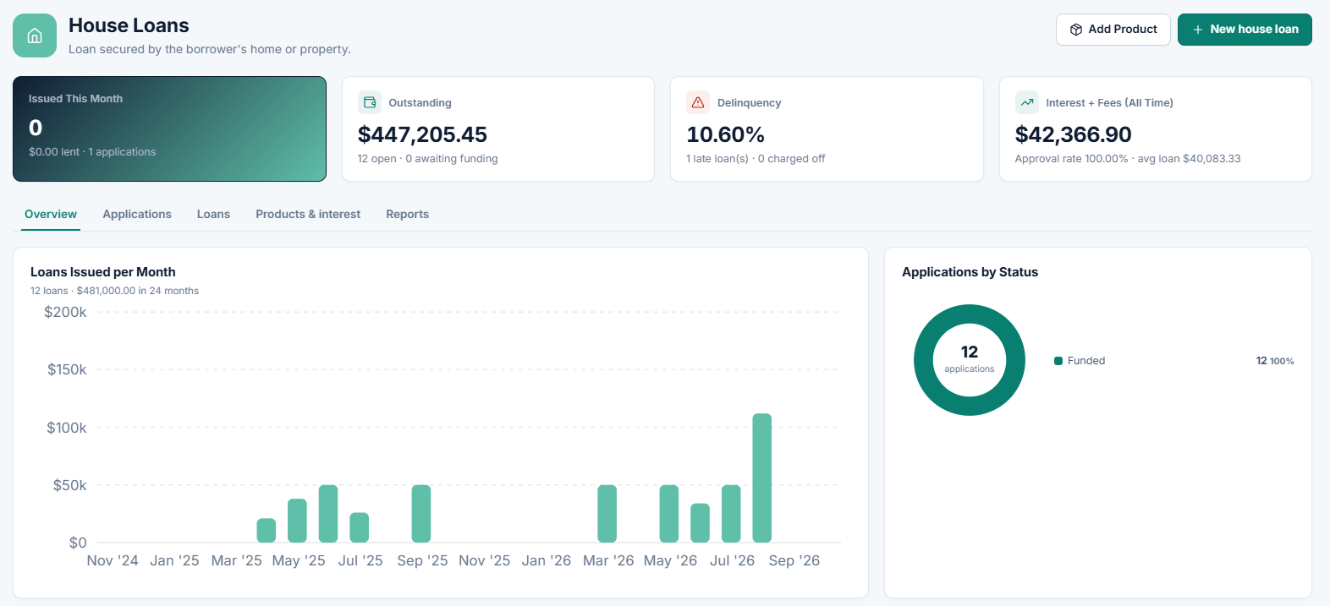
Task: Click the '12 loans · $481,000.00 in 24 months' subtitle
Action: point(114,291)
